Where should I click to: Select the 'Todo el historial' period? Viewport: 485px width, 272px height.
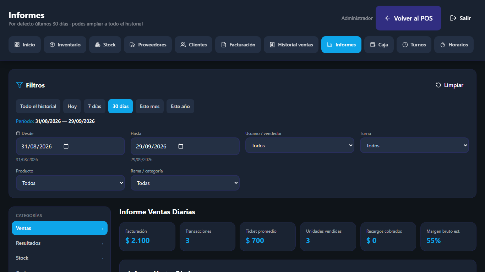tap(38, 106)
